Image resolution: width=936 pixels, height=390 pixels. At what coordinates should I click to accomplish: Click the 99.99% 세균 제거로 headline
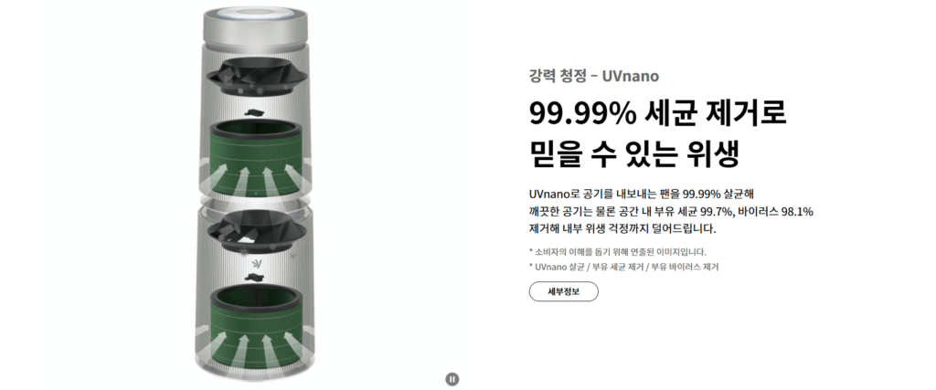tap(657, 114)
